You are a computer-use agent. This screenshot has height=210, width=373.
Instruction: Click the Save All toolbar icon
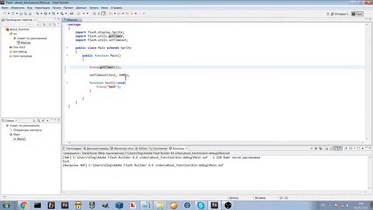pos(26,13)
